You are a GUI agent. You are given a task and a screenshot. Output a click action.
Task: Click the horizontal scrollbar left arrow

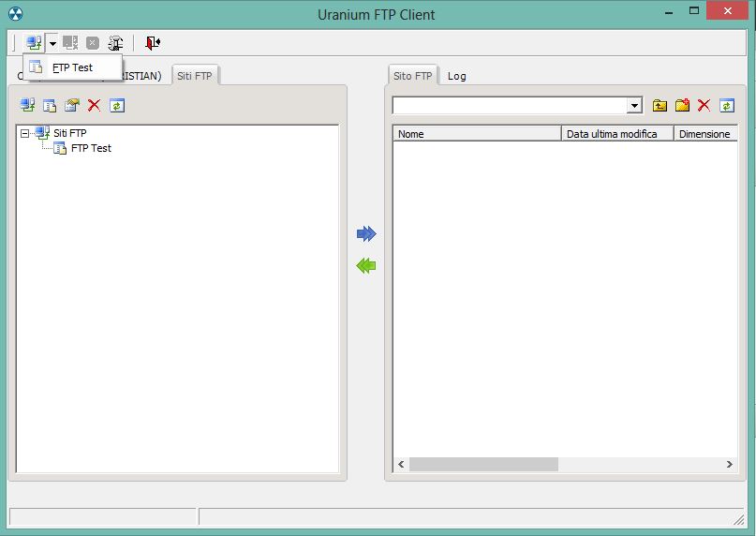pos(401,464)
